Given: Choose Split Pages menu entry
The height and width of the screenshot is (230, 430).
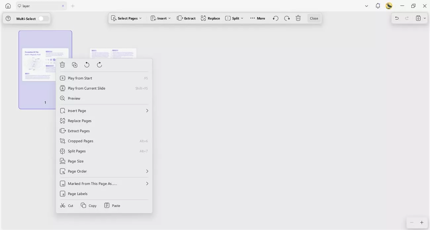Looking at the screenshot, I should (104, 151).
